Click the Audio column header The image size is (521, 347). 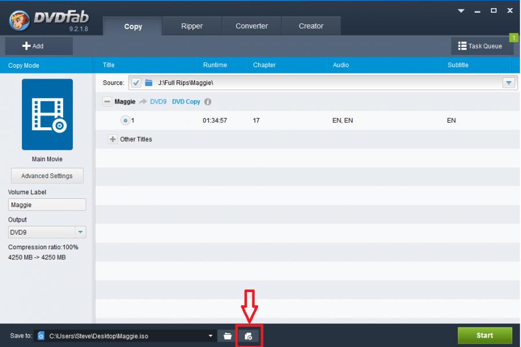[x=341, y=65]
